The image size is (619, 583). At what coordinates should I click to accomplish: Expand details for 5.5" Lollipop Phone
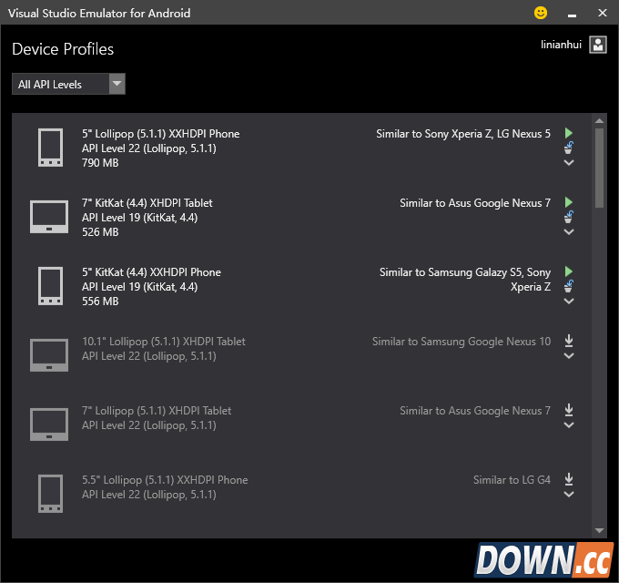pos(569,495)
